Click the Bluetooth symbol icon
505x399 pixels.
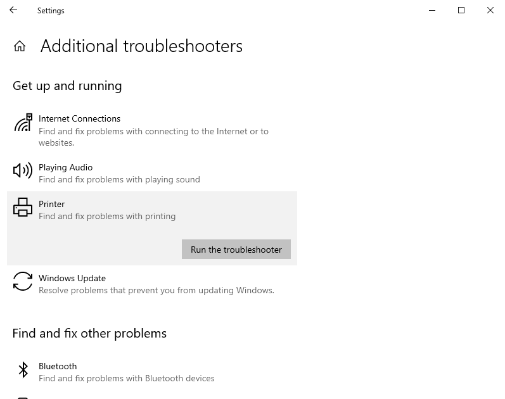pyautogui.click(x=23, y=369)
